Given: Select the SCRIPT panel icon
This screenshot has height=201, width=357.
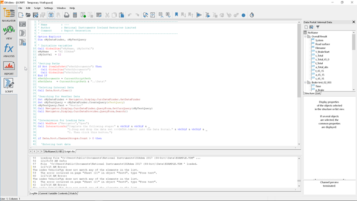Looking at the screenshot, I should 9,85.
